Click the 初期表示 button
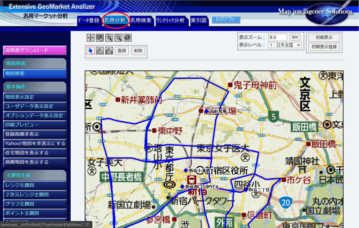The height and width of the screenshot is (228, 359). tap(324, 38)
